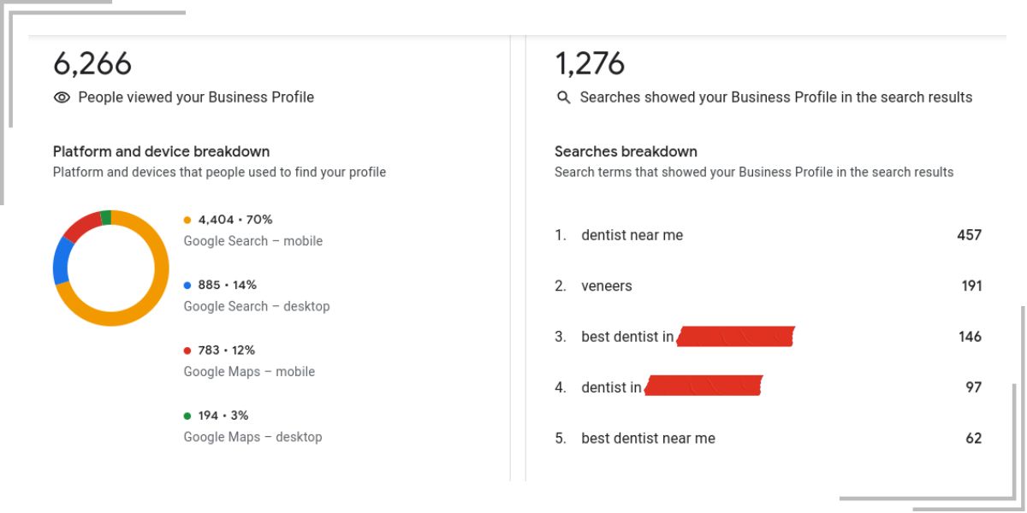The width and height of the screenshot is (1027, 513).
Task: Click the magnifier icon beside searches count
Action: pos(563,97)
